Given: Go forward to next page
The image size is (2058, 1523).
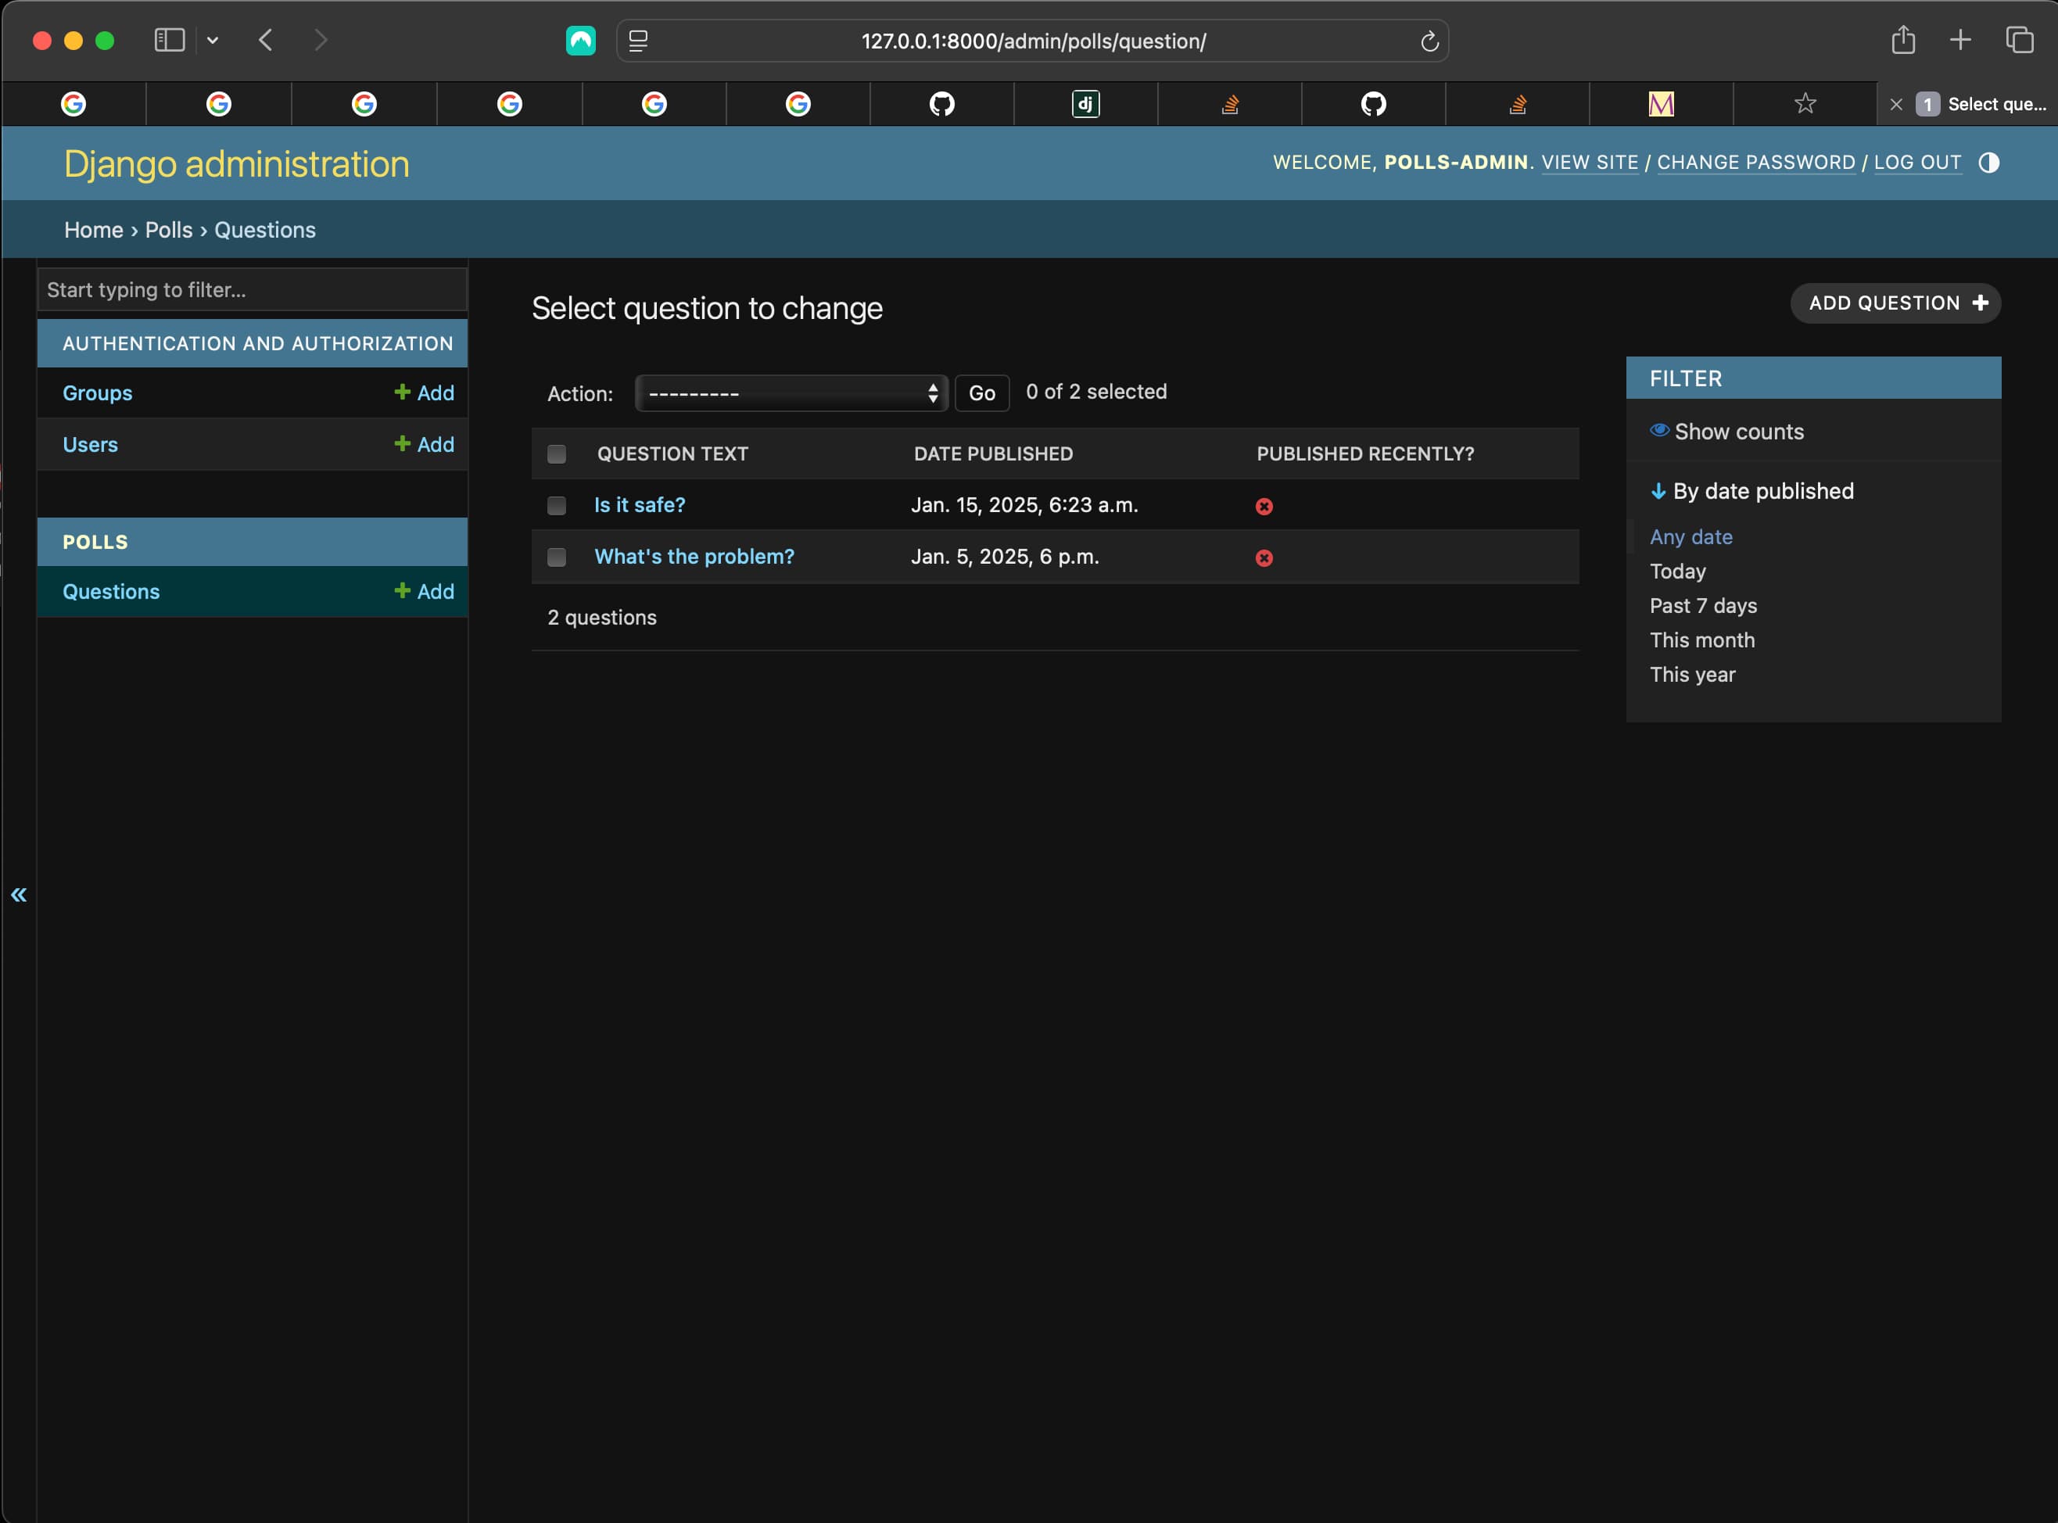Looking at the screenshot, I should (x=320, y=41).
